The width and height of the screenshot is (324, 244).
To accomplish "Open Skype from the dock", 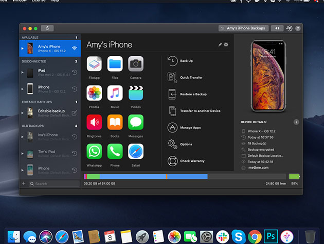I will (239, 236).
